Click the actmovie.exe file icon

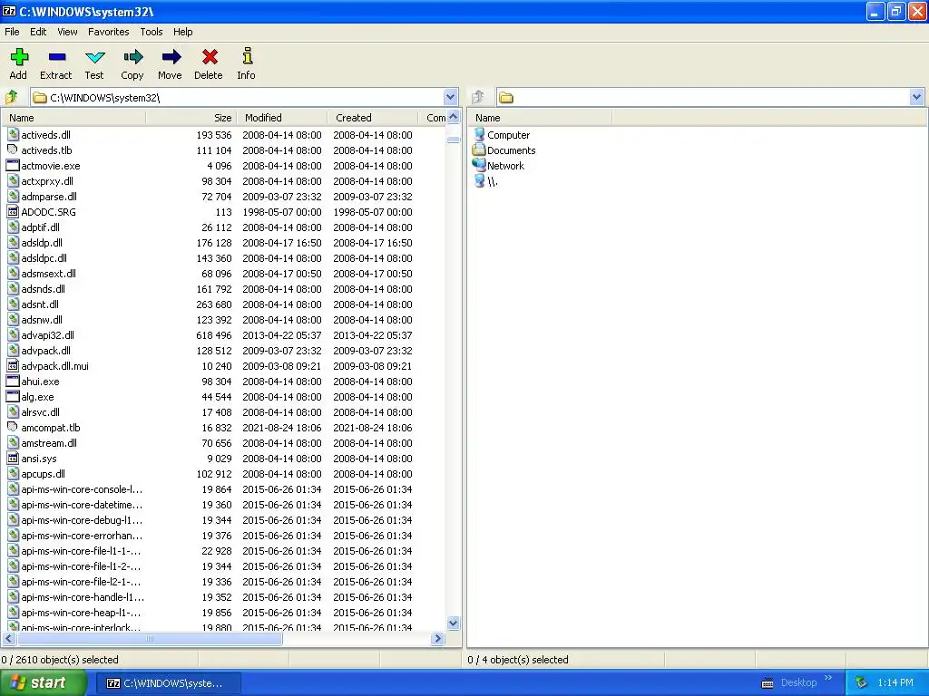(x=13, y=166)
